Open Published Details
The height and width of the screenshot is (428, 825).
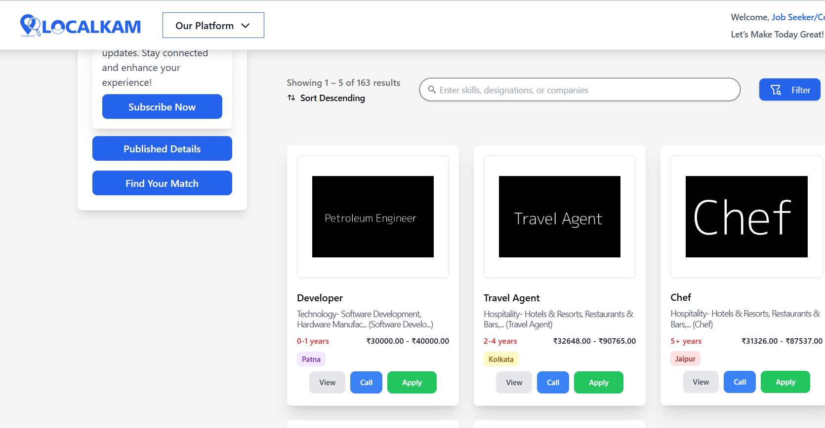[x=162, y=148]
